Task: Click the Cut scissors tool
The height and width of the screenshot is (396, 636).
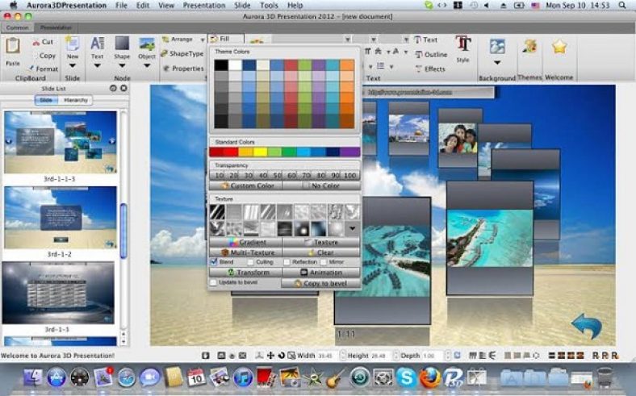Action: pyautogui.click(x=42, y=42)
